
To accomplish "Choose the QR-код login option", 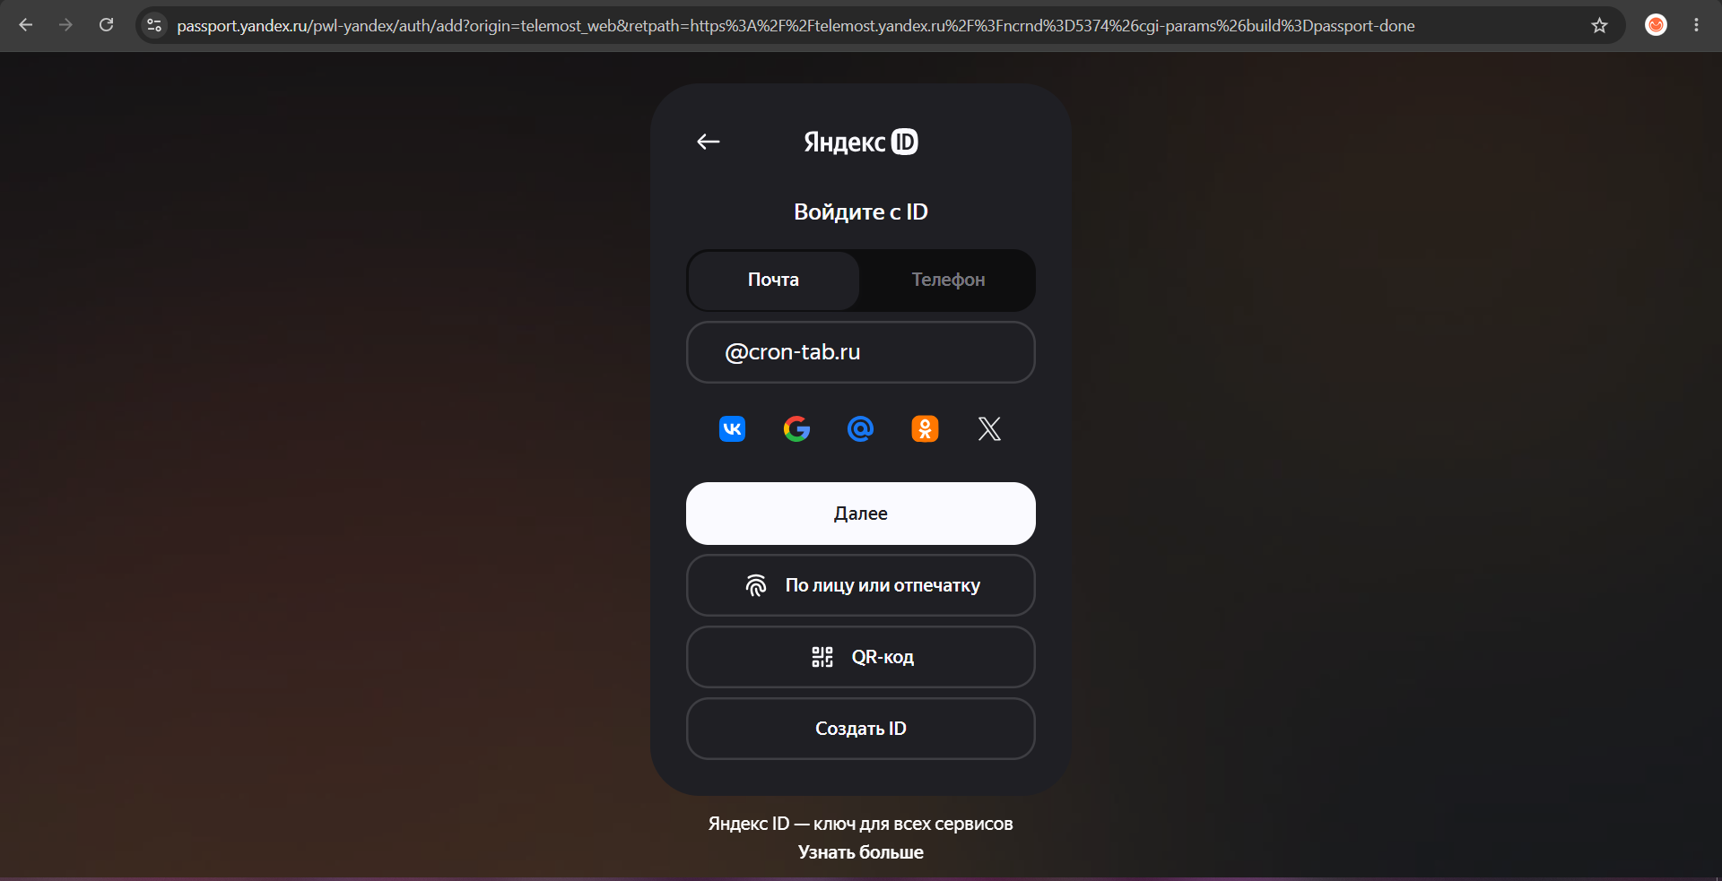I will pyautogui.click(x=861, y=657).
